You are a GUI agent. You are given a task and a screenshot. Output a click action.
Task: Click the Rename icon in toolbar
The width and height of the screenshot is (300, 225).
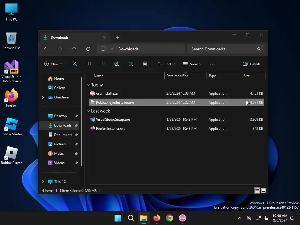tap(117, 64)
